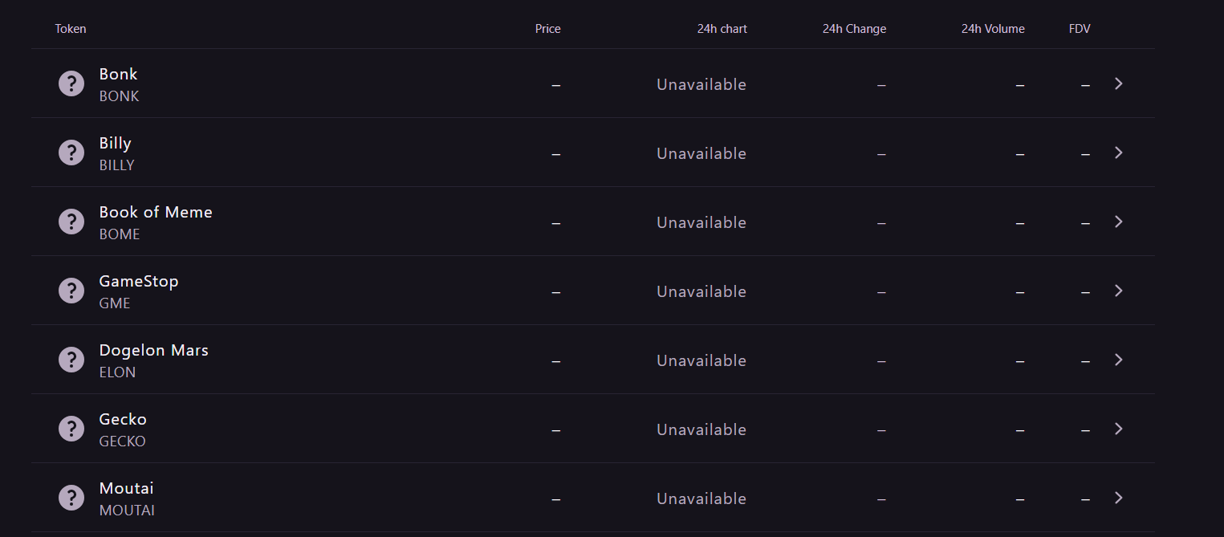Click the Dogelon Mars placeholder icon

coord(71,360)
